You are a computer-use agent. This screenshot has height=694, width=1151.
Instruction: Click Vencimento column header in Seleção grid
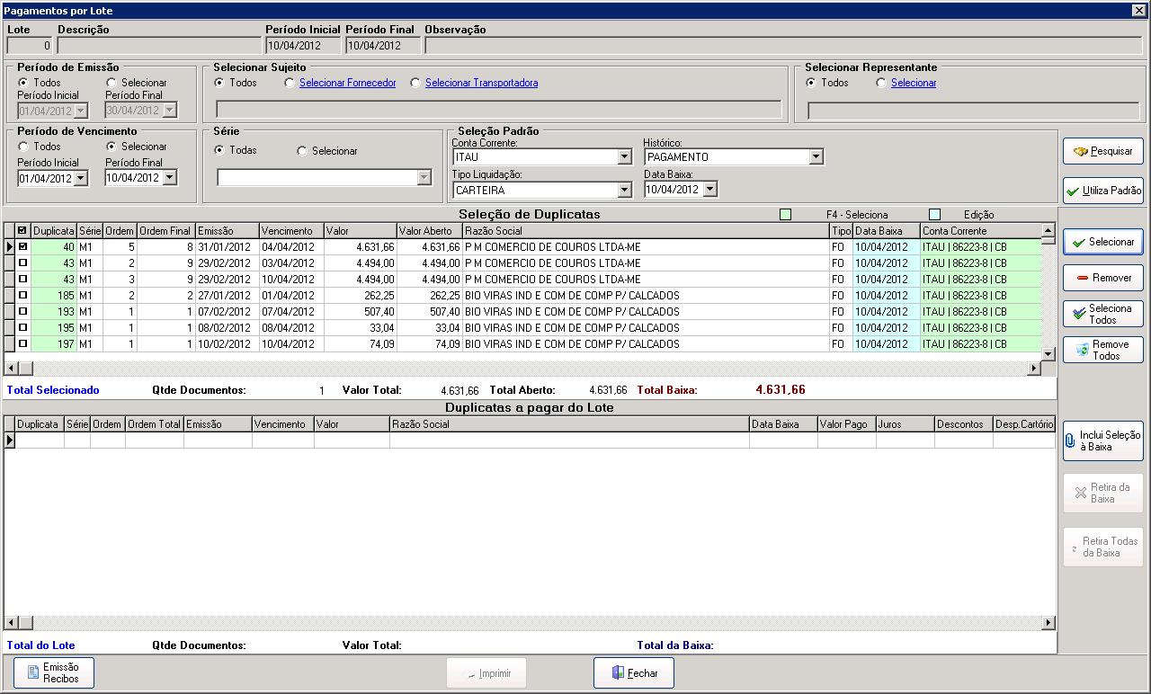[291, 231]
